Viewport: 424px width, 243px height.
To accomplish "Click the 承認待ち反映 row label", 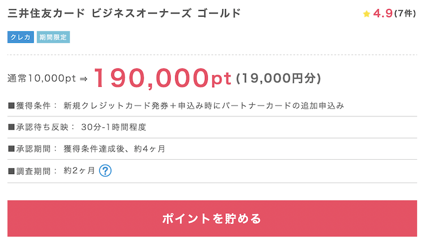I will pos(41,127).
